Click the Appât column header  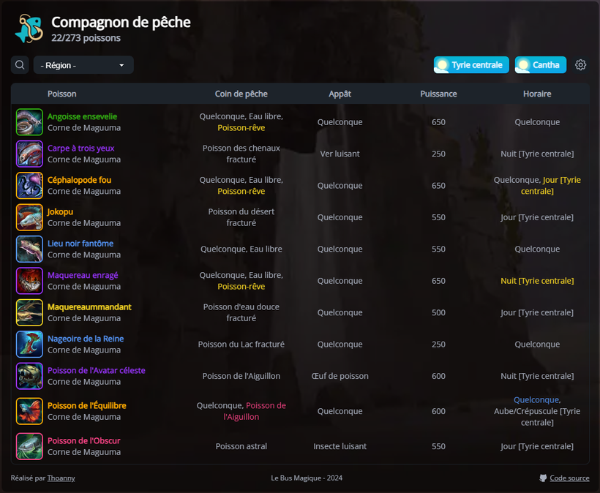[340, 94]
